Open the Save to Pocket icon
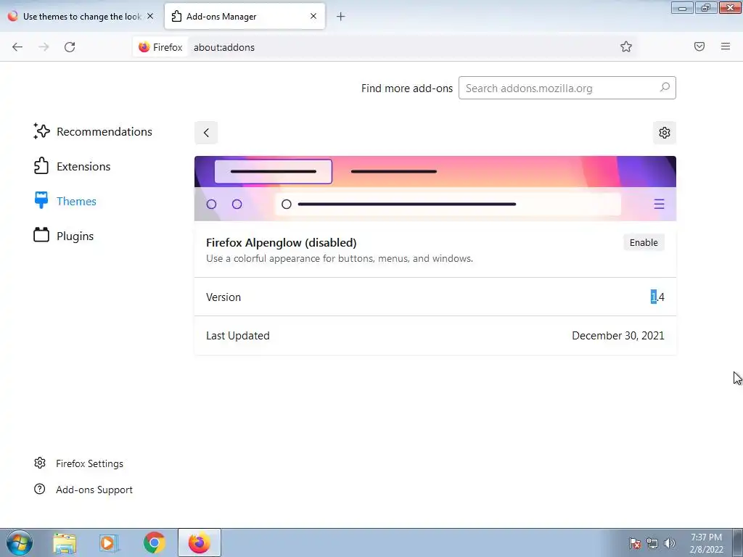The width and height of the screenshot is (743, 557). [699, 46]
